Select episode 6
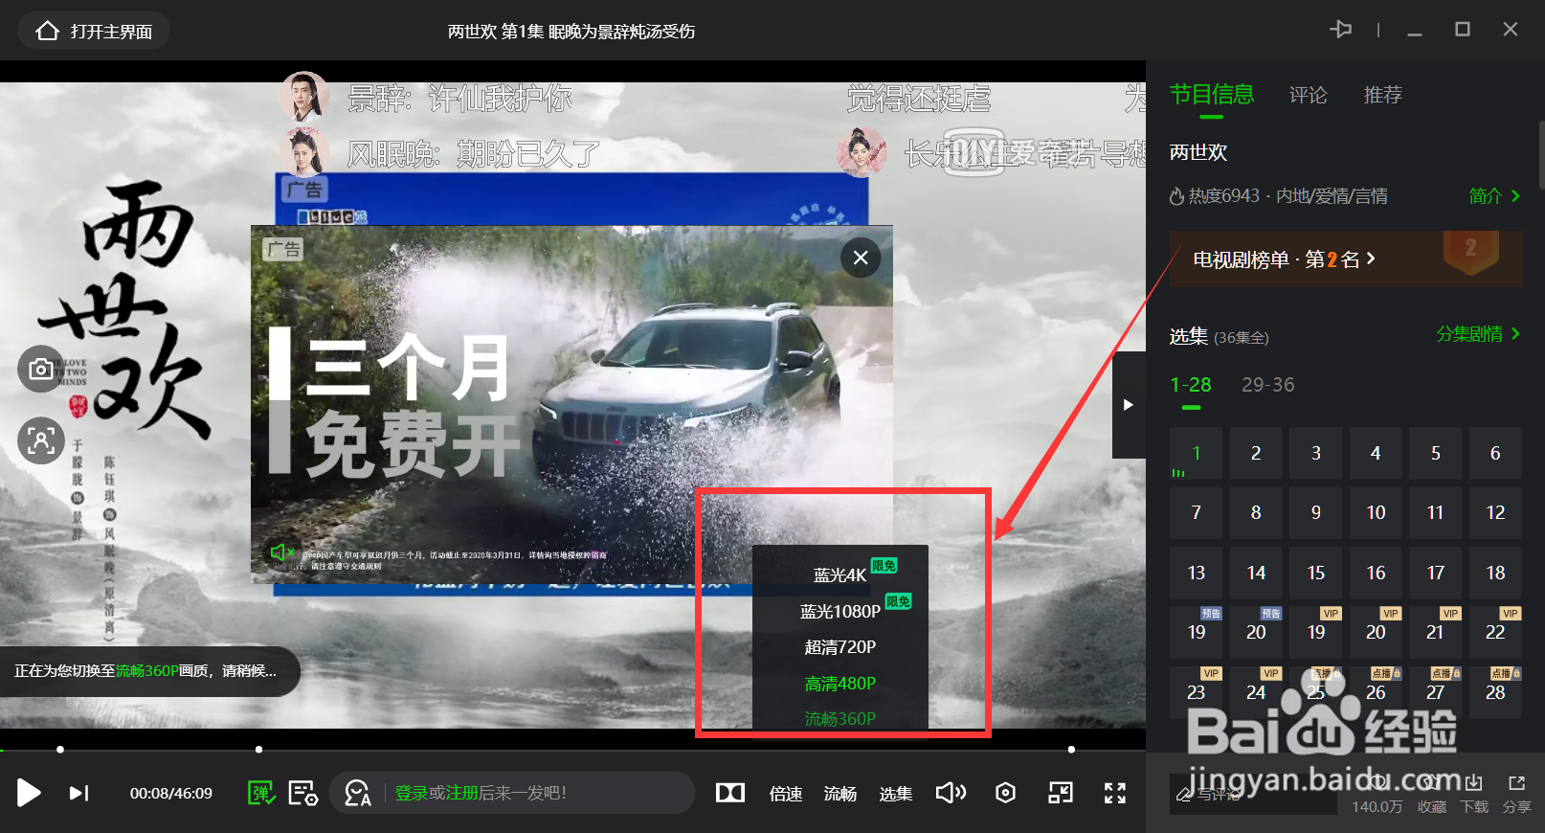 pos(1495,453)
